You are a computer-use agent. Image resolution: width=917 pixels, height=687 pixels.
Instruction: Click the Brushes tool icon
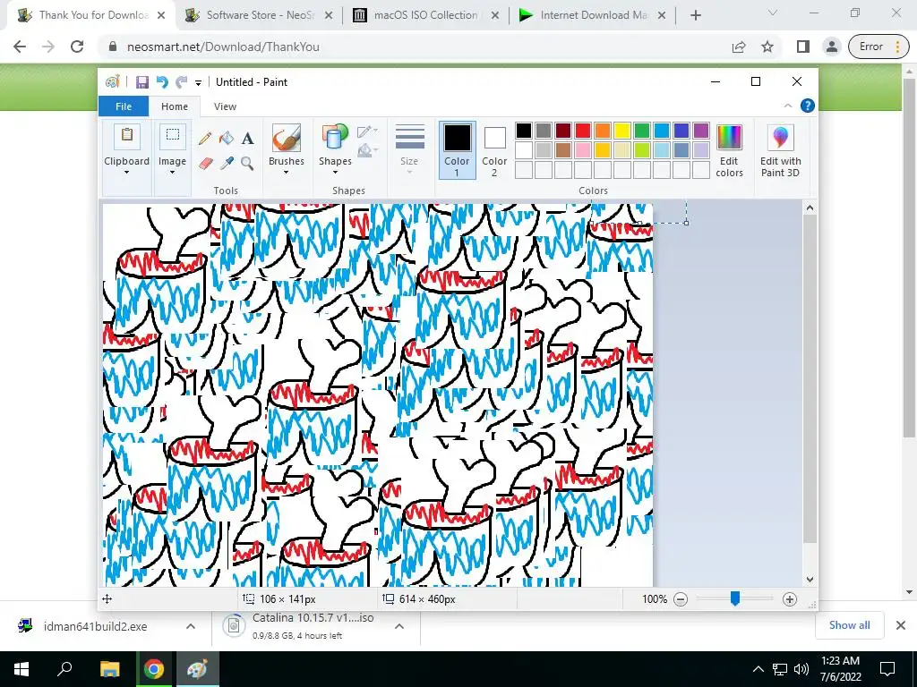[x=286, y=138]
